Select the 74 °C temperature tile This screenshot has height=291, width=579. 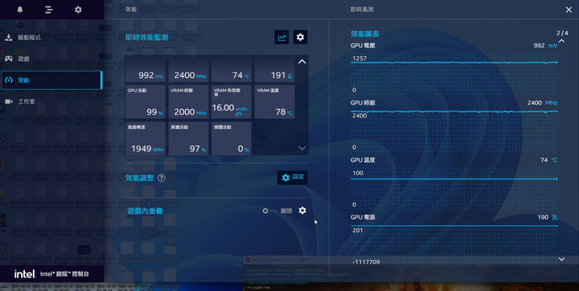pos(232,69)
